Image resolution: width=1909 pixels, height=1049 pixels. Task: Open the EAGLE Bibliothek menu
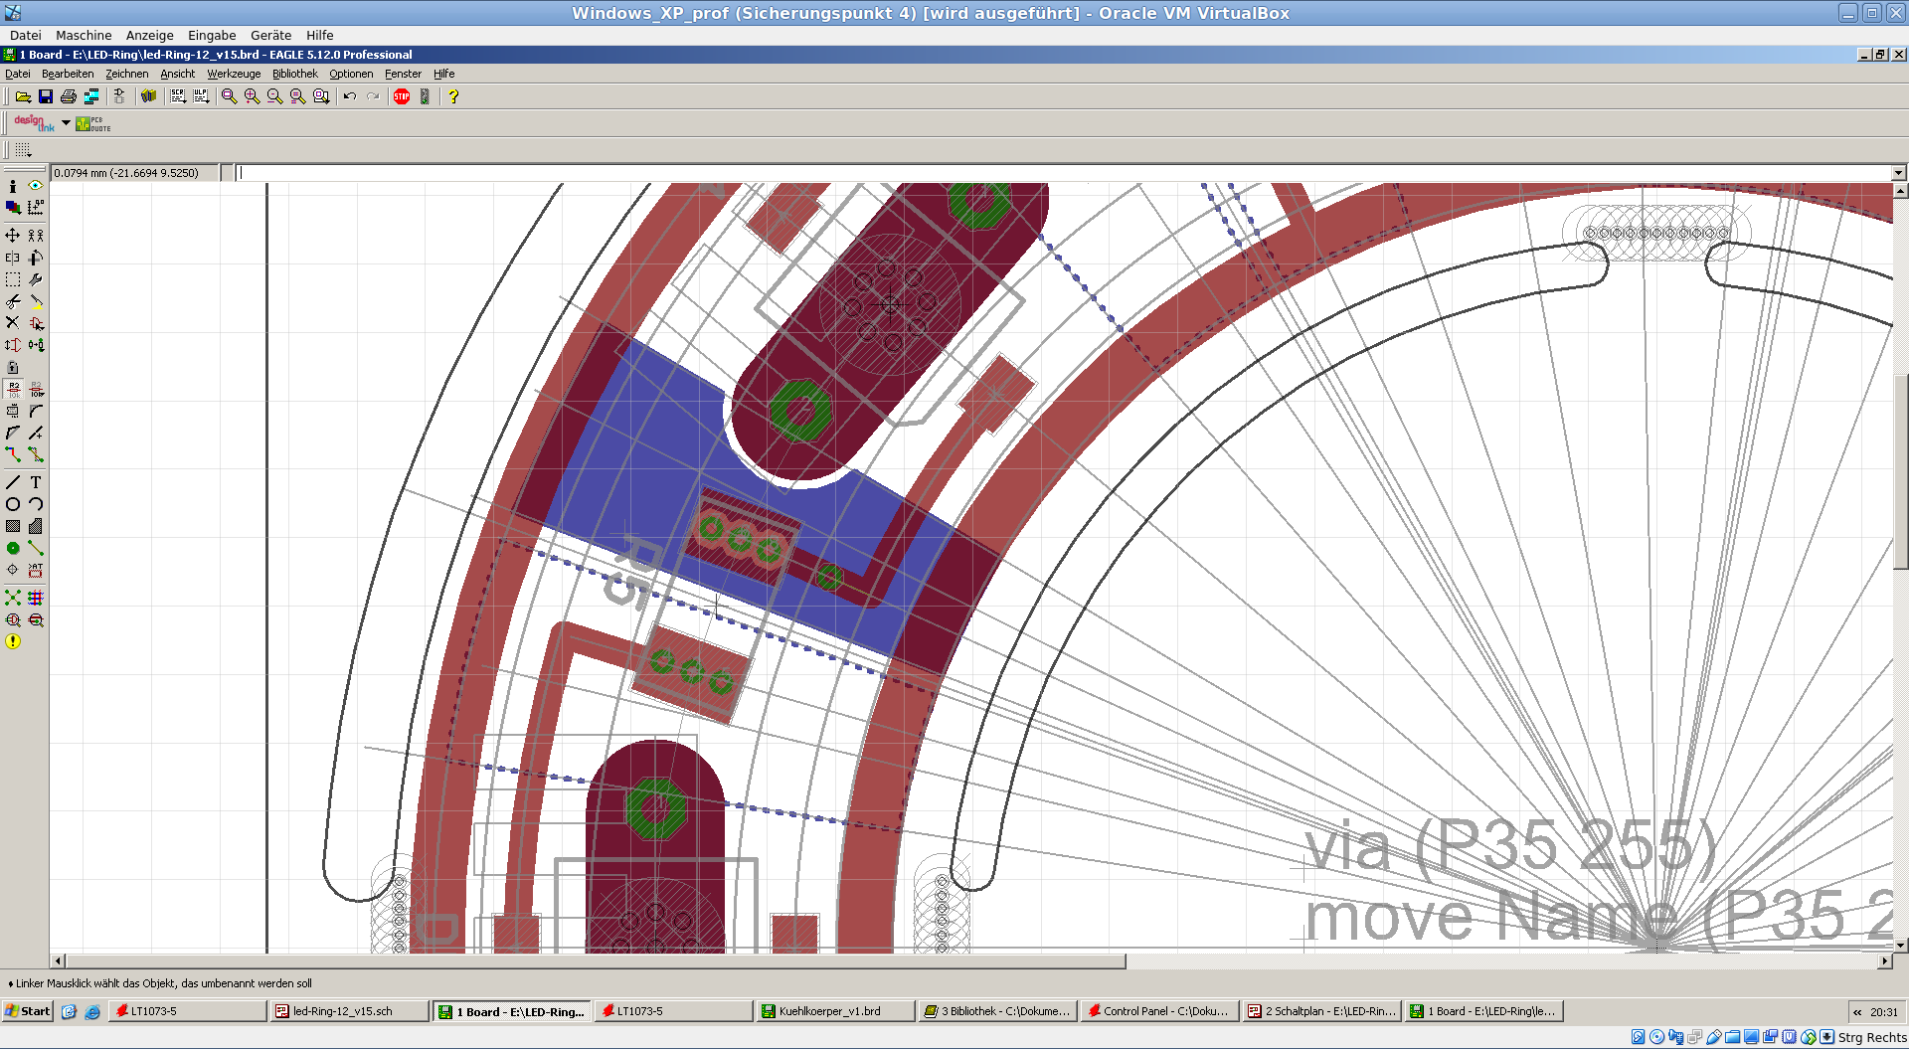[x=294, y=74]
